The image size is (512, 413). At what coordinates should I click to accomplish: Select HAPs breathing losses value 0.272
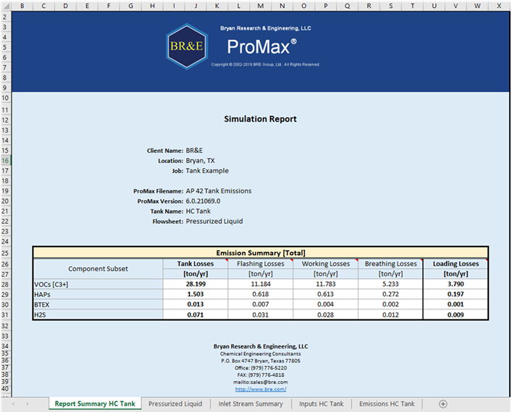click(390, 294)
